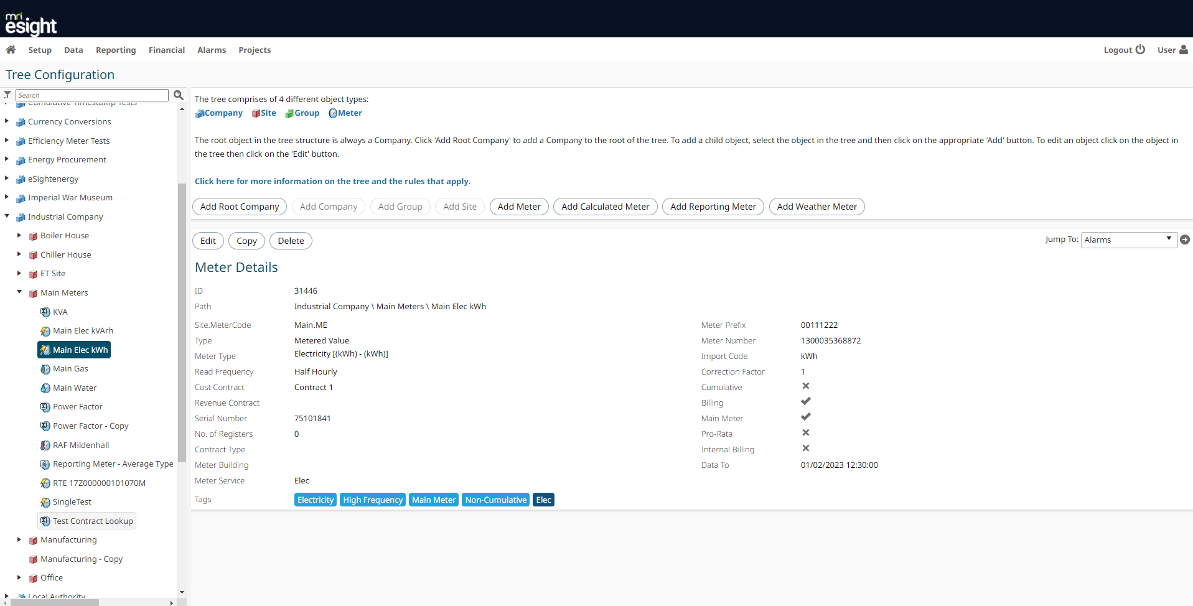Click the RAF Mildenhall meter icon
Image resolution: width=1193 pixels, height=606 pixels.
pyautogui.click(x=45, y=445)
